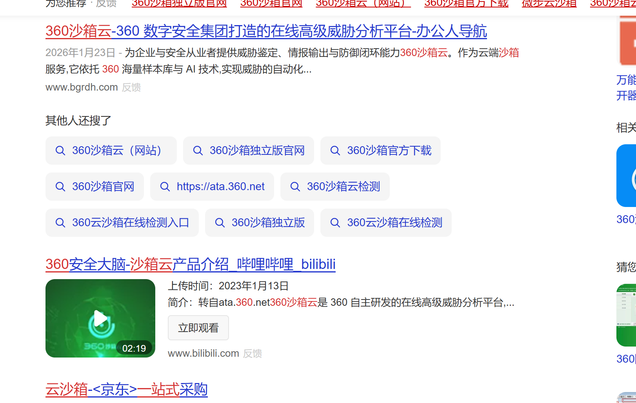Screen dimensions: 636x403
Task: Search related term 360沙箱官网
Action: [94, 187]
